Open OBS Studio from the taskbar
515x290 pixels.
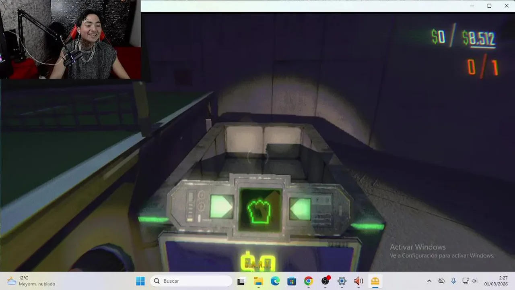tap(325, 281)
